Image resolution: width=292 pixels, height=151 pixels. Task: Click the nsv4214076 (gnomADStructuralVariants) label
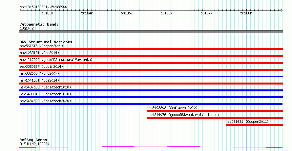click(x=183, y=115)
